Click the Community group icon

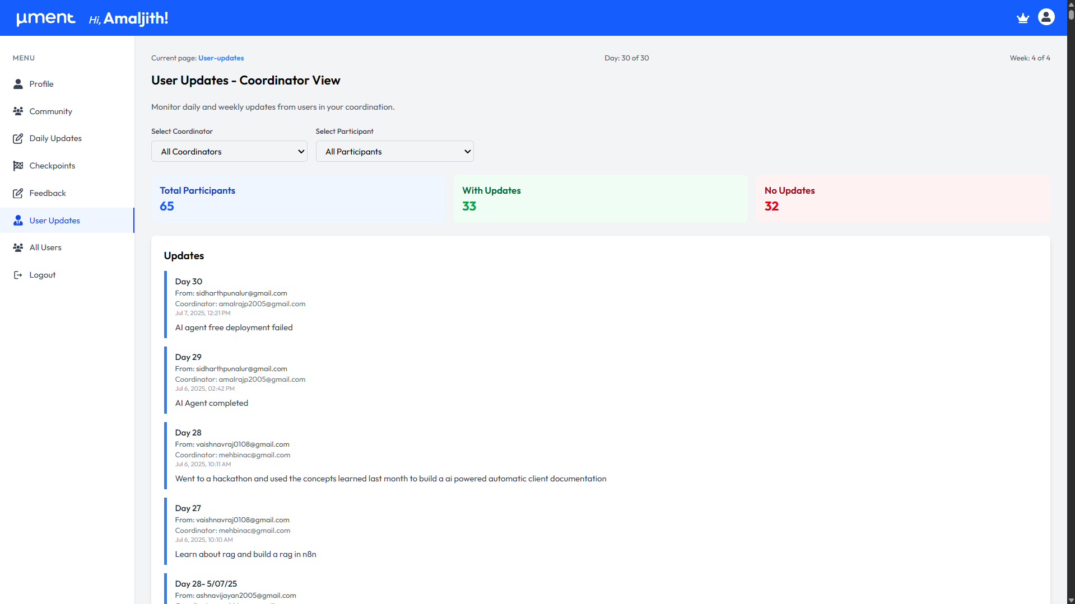pos(18,111)
